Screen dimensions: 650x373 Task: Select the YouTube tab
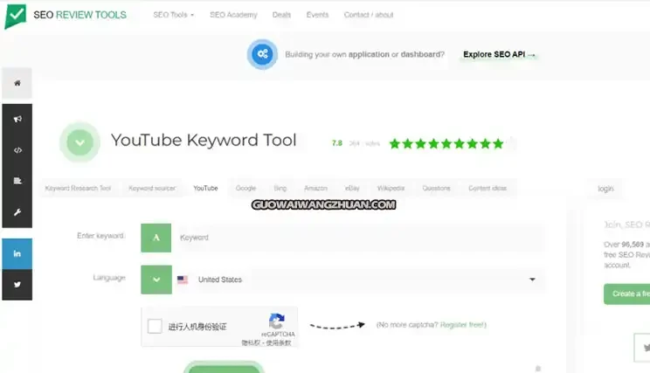[205, 188]
